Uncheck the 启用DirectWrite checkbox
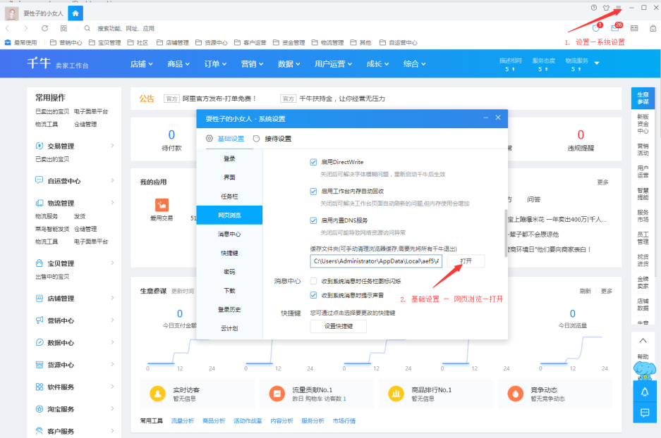Screen dimensions: 661x438 314,162
